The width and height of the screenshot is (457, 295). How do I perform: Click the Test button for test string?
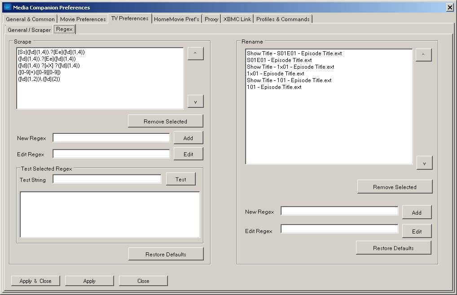(x=181, y=179)
